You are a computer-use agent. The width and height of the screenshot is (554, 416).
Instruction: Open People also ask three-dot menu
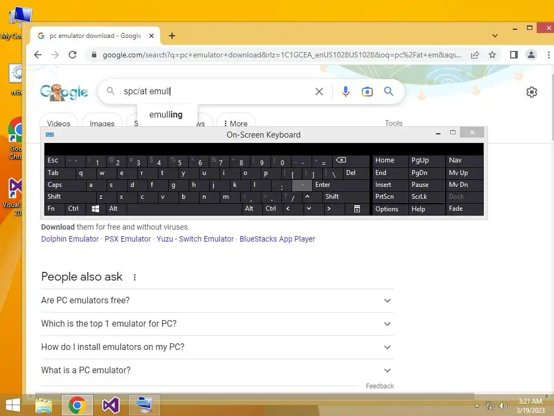[x=135, y=277]
